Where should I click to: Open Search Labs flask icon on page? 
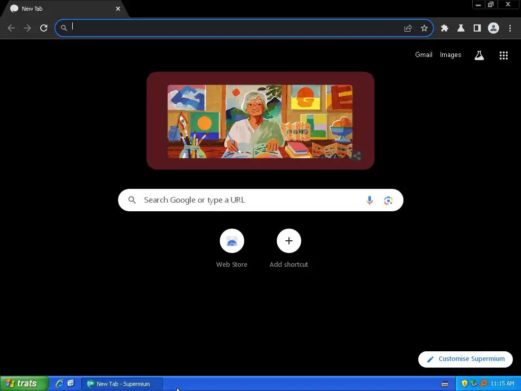click(x=479, y=55)
